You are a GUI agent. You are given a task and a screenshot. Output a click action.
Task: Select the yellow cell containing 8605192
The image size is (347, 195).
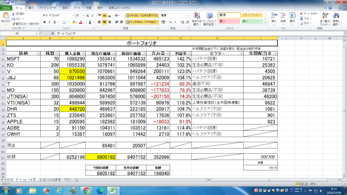(x=101, y=157)
